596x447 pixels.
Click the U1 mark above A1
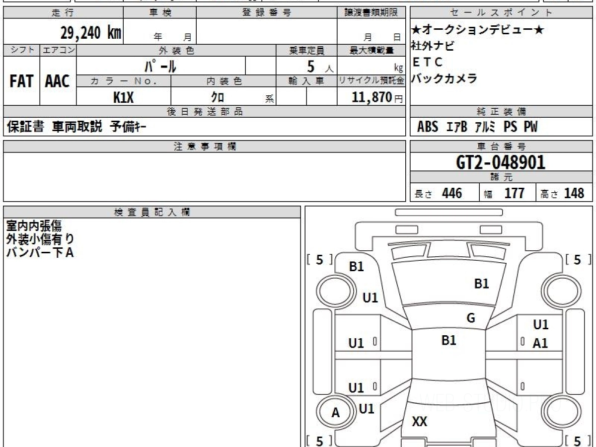tap(540, 325)
